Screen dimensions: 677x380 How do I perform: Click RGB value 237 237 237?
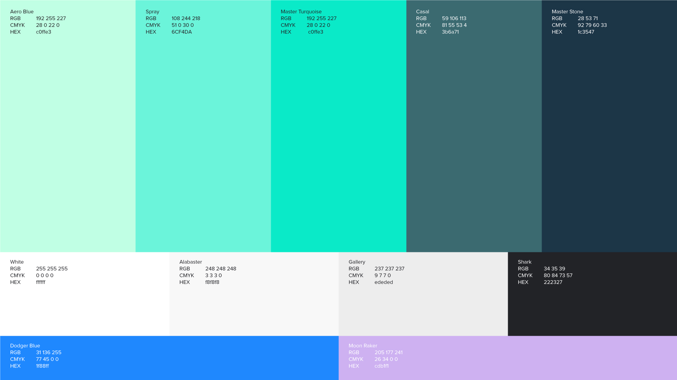coord(389,269)
